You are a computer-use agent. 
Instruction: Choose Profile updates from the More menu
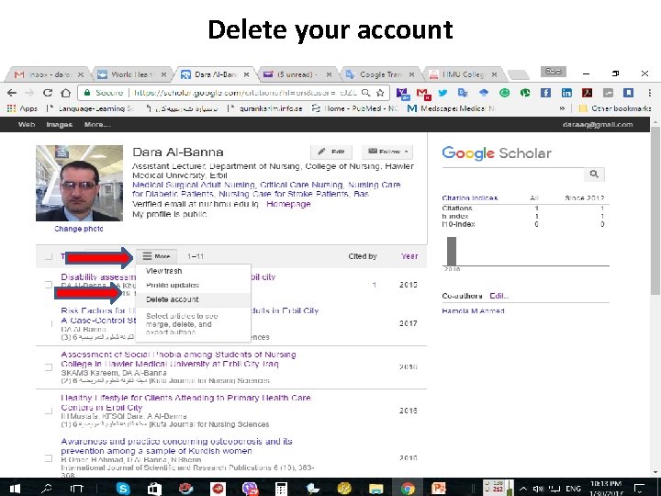173,285
